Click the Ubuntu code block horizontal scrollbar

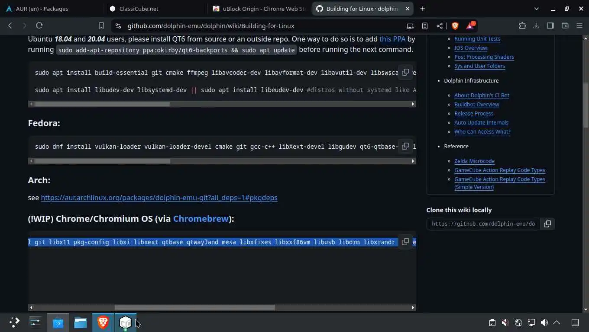[102, 104]
